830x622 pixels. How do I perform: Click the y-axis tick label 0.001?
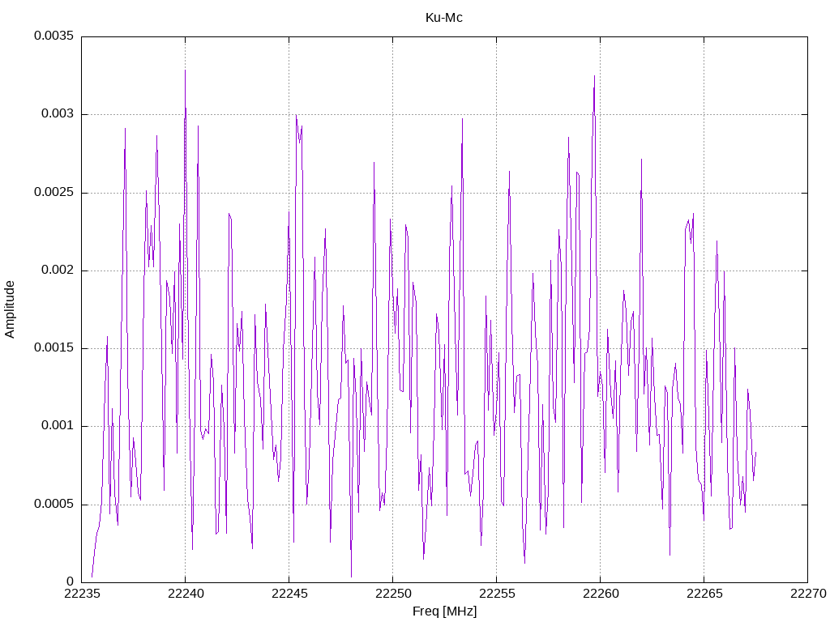(58, 426)
